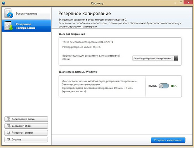Click the backup point date 04.02.2014 text
Image resolution: width=194 pixels, height=148 pixels.
pos(107,42)
